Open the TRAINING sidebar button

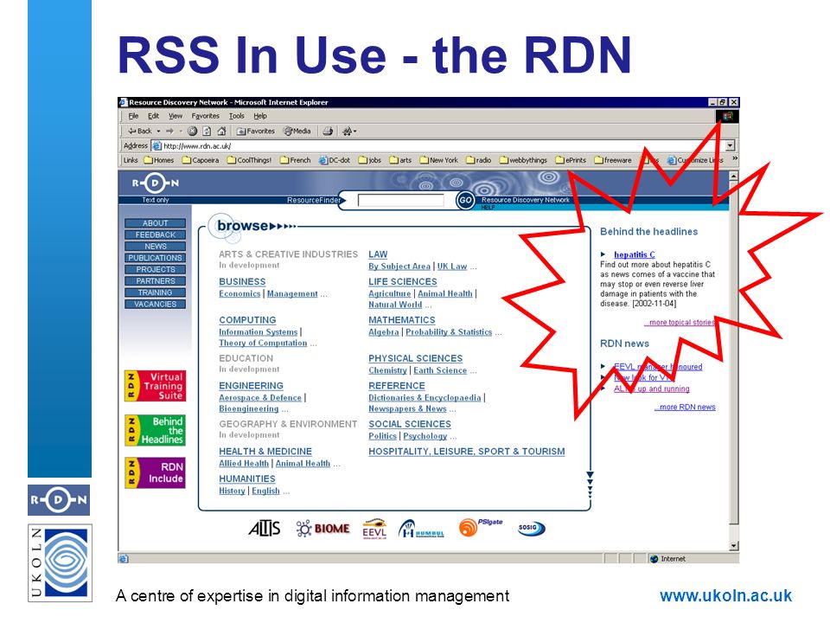pyautogui.click(x=155, y=292)
